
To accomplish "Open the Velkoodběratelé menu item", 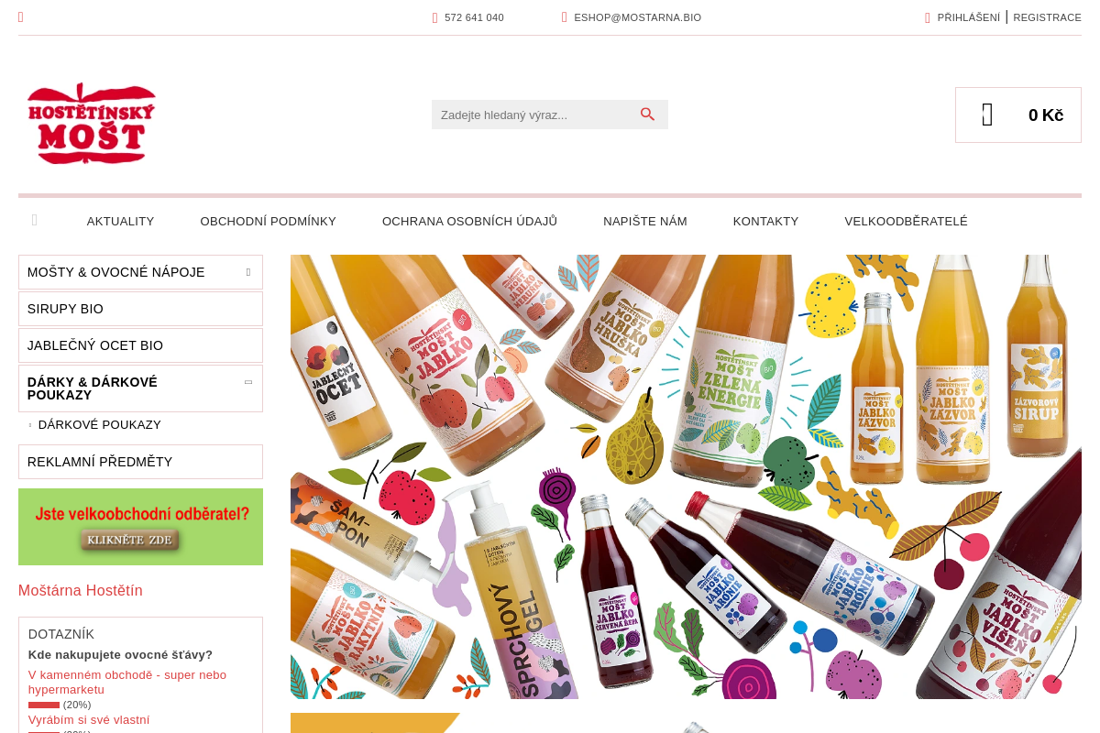I will pos(907,221).
